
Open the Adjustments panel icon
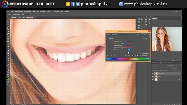click(146, 22)
